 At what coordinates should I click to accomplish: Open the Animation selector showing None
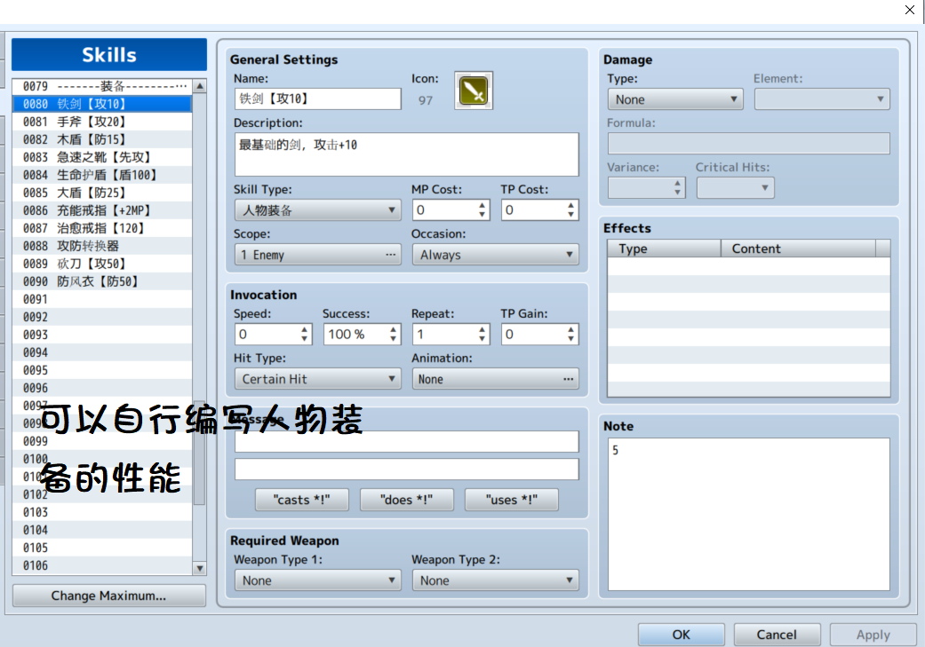(x=495, y=379)
